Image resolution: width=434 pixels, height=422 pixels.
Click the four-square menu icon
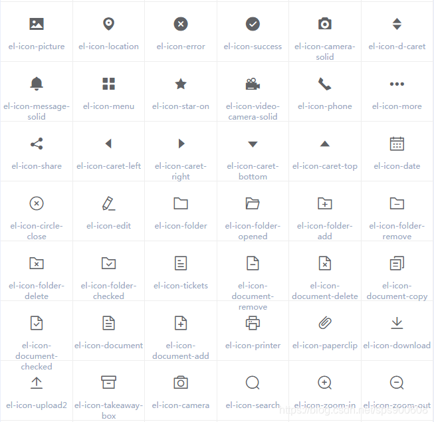(109, 84)
